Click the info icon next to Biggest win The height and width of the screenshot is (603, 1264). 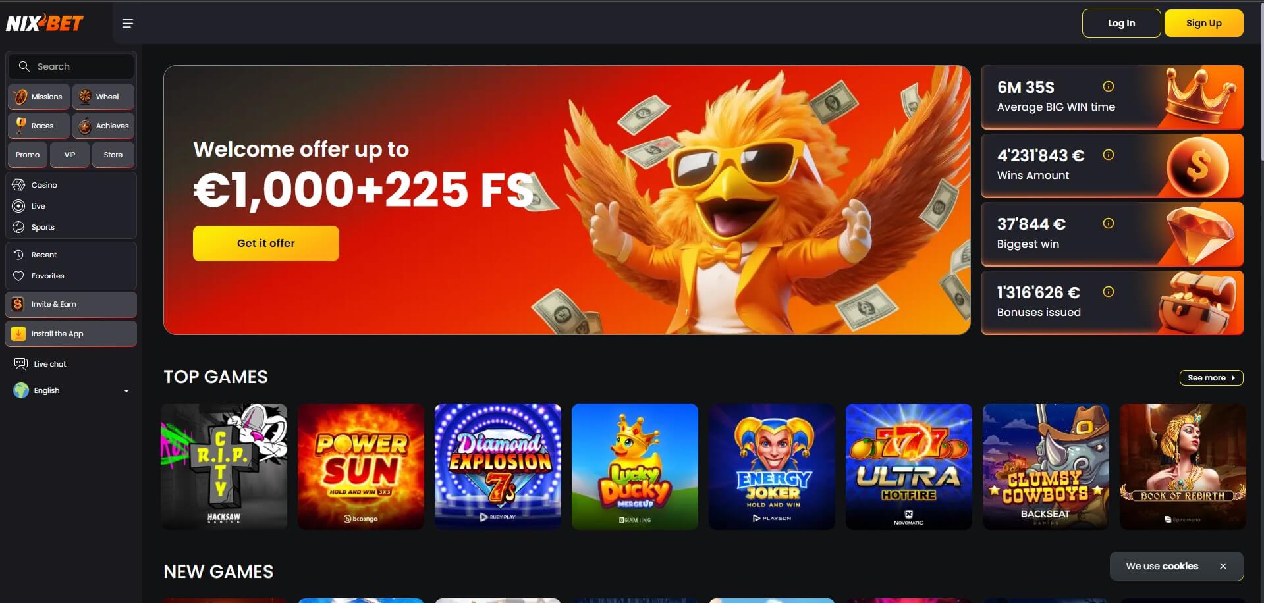[1109, 223]
